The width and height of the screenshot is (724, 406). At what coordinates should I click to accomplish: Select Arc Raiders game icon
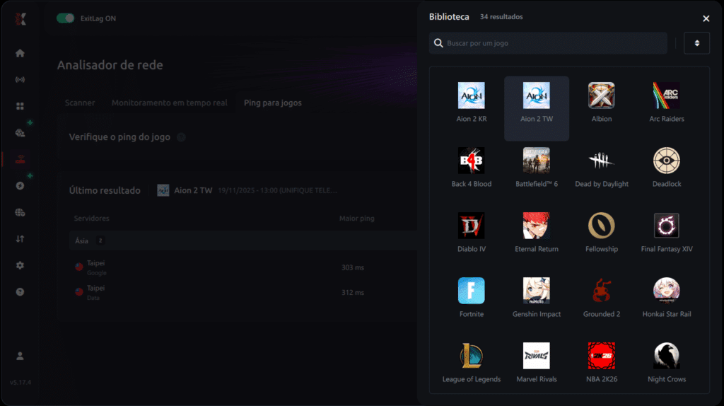[x=667, y=95]
